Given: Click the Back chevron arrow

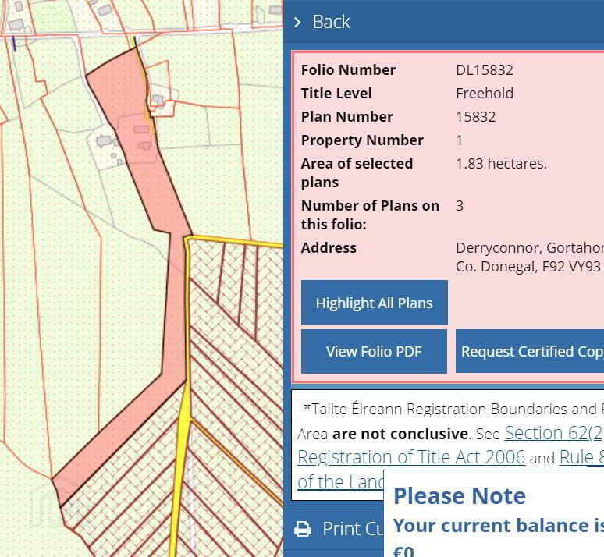Looking at the screenshot, I should click(297, 22).
